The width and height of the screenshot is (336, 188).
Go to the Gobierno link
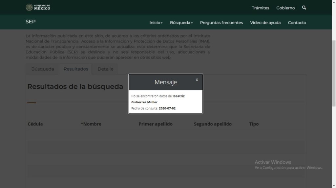[285, 8]
